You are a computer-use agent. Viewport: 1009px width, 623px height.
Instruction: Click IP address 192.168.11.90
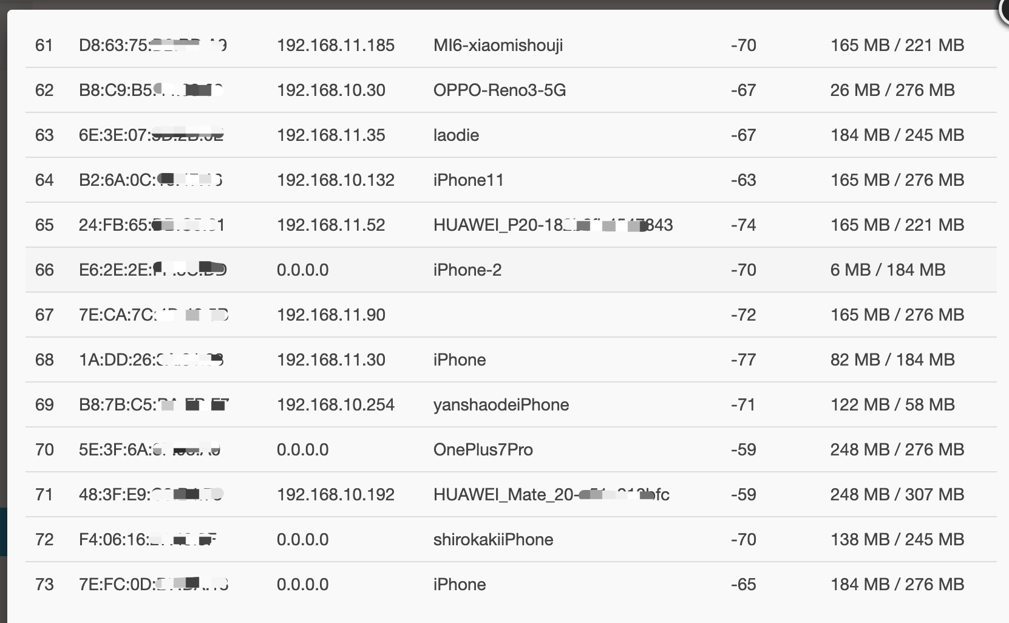(x=331, y=315)
